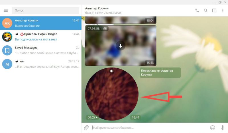Start a voice call with Алистер Кроули

197,10
